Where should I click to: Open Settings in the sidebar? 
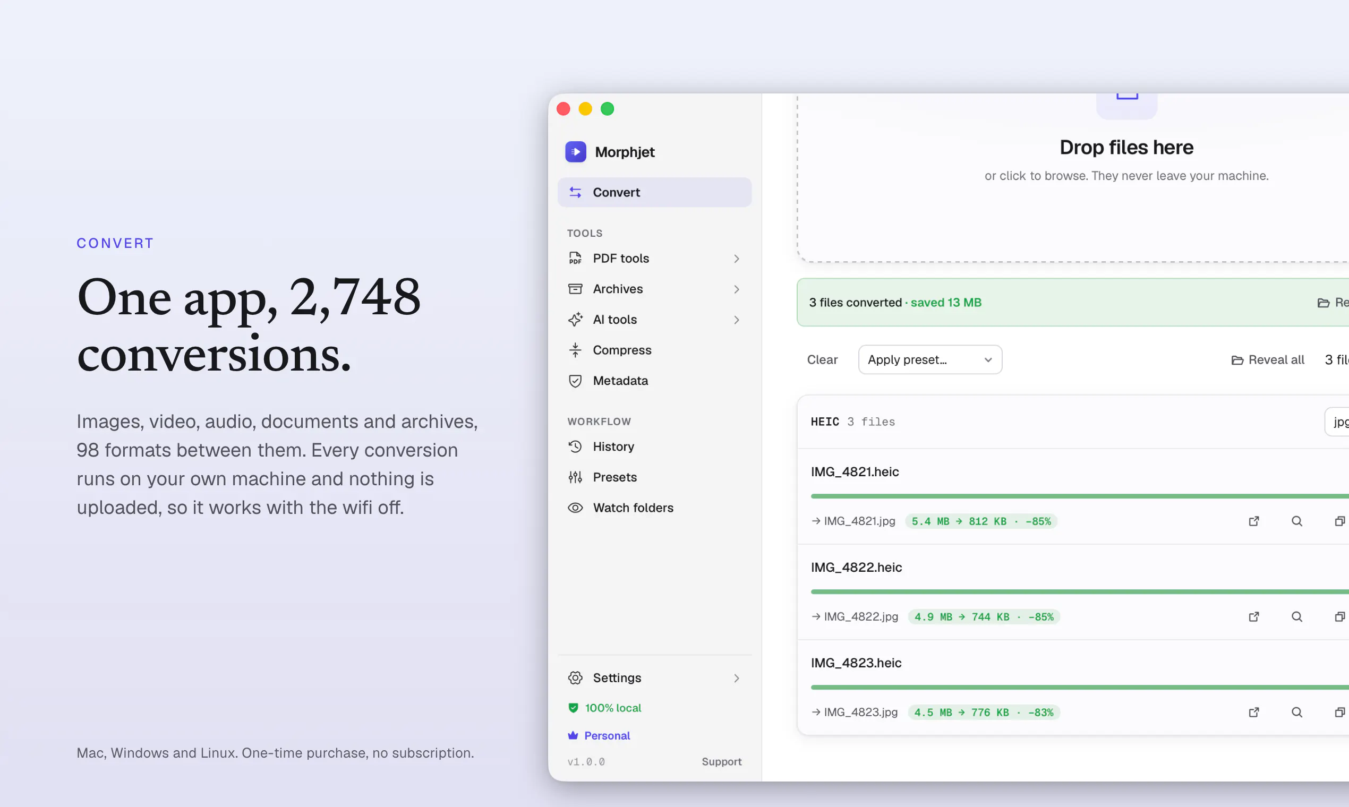[654, 677]
